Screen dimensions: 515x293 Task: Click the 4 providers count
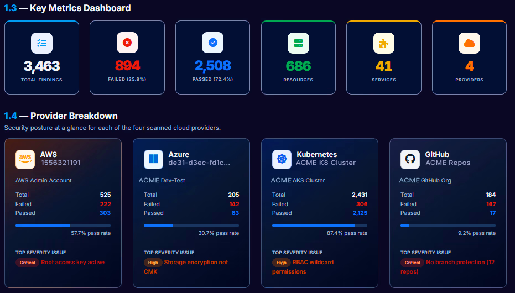[469, 66]
